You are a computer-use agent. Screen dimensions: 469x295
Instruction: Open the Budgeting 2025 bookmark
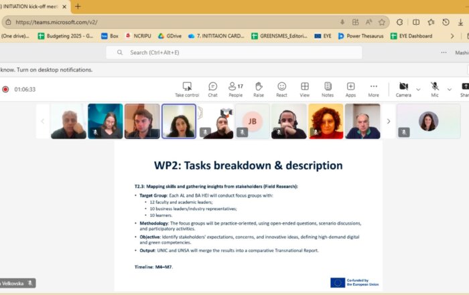click(x=66, y=35)
